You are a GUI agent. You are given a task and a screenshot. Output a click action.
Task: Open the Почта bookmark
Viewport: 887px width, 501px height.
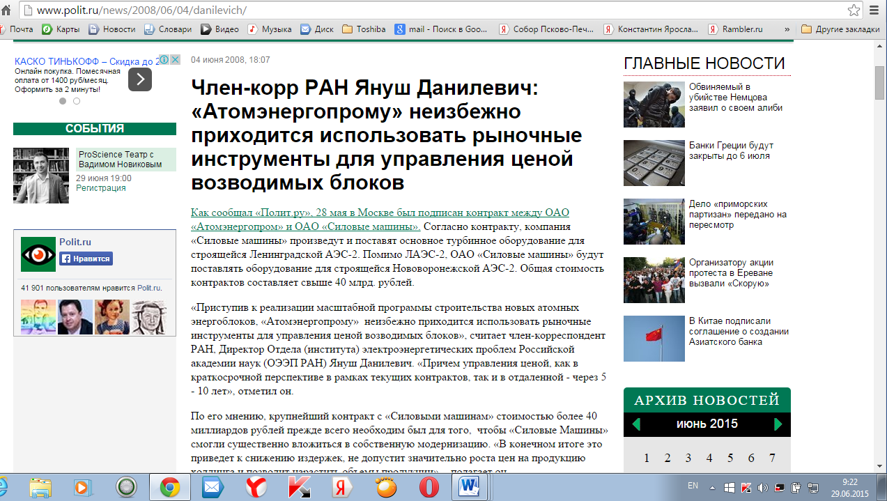tap(17, 29)
